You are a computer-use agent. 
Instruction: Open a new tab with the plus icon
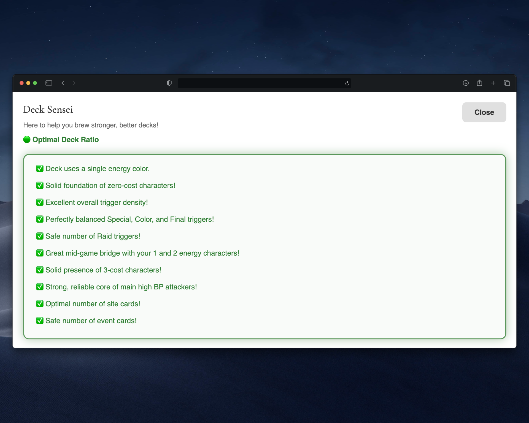click(493, 83)
